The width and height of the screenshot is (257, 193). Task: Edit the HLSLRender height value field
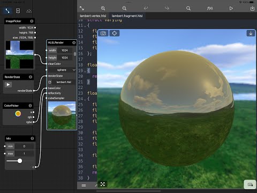click(x=65, y=57)
